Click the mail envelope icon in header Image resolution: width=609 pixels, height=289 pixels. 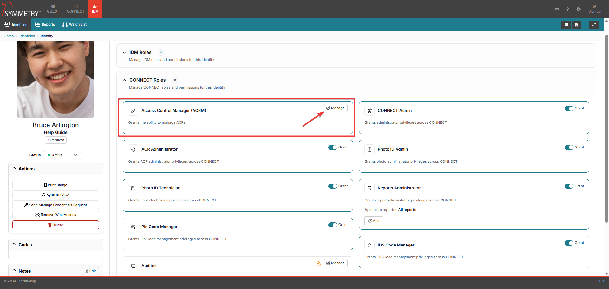pyautogui.click(x=557, y=9)
